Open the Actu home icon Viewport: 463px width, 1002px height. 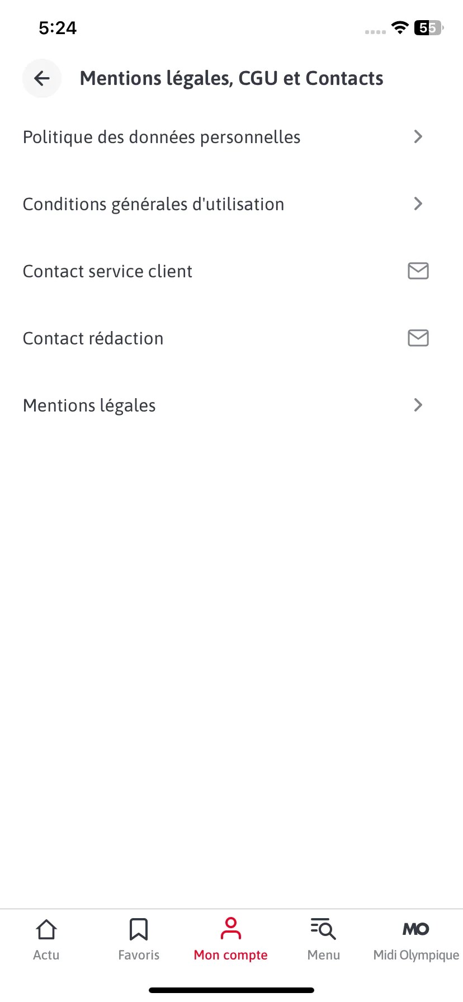click(46, 930)
